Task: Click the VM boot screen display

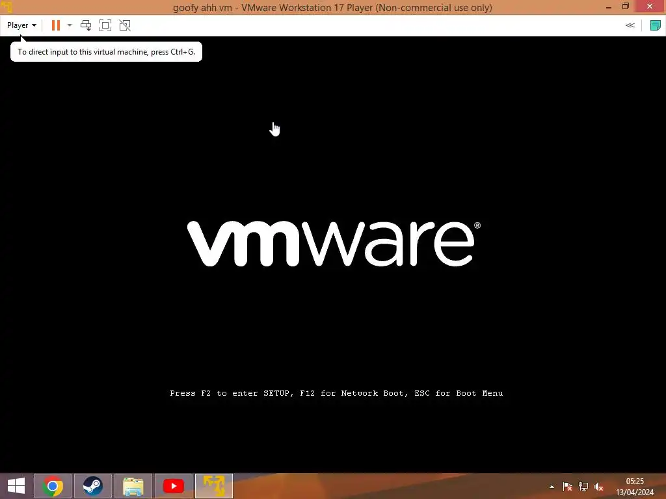Action: pyautogui.click(x=333, y=255)
